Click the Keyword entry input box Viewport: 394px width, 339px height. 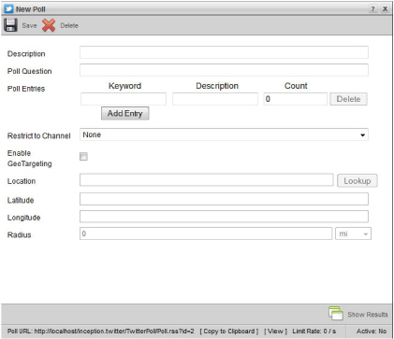coord(124,99)
